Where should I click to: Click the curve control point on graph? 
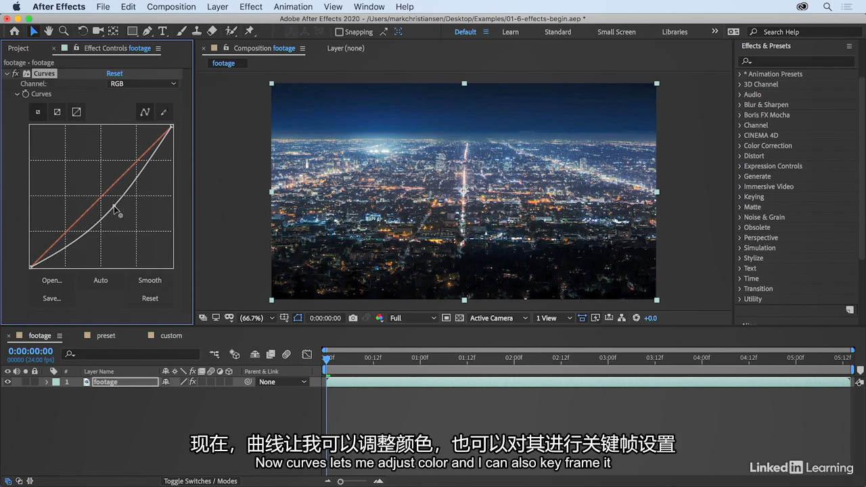[x=113, y=206]
